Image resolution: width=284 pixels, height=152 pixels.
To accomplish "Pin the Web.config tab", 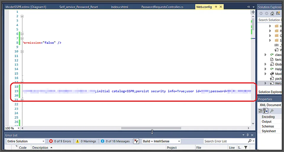I will (x=216, y=7).
